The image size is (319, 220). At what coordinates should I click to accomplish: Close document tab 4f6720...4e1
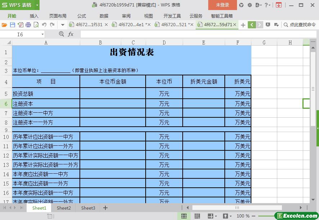coord(149,25)
